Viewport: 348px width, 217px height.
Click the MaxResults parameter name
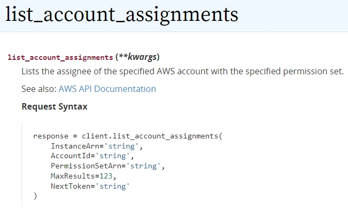point(73,176)
